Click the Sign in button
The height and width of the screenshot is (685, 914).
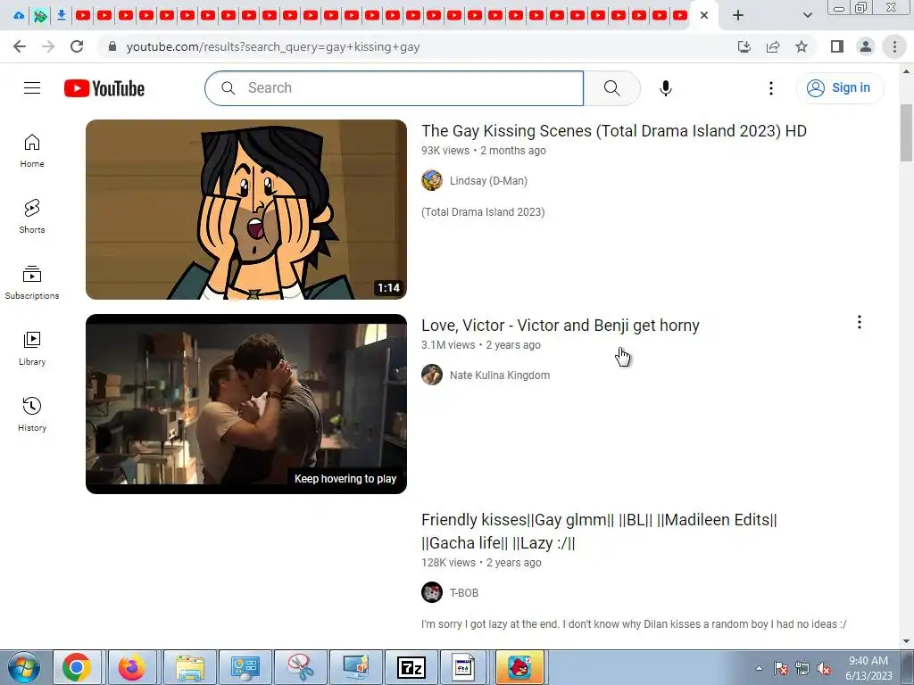coord(839,88)
